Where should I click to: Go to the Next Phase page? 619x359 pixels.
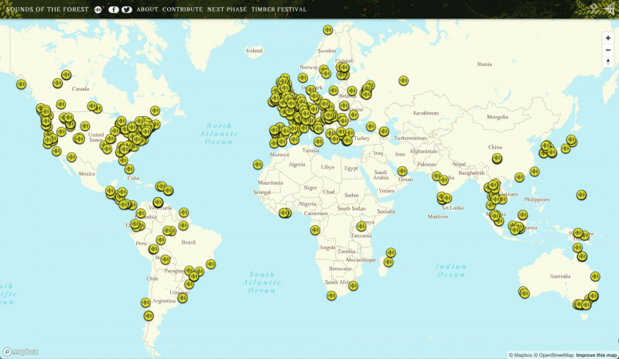tap(227, 9)
